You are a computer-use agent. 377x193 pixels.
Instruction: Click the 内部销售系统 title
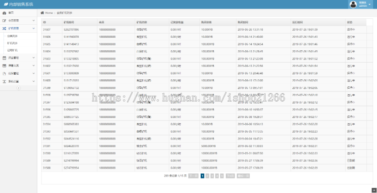point(21,4)
